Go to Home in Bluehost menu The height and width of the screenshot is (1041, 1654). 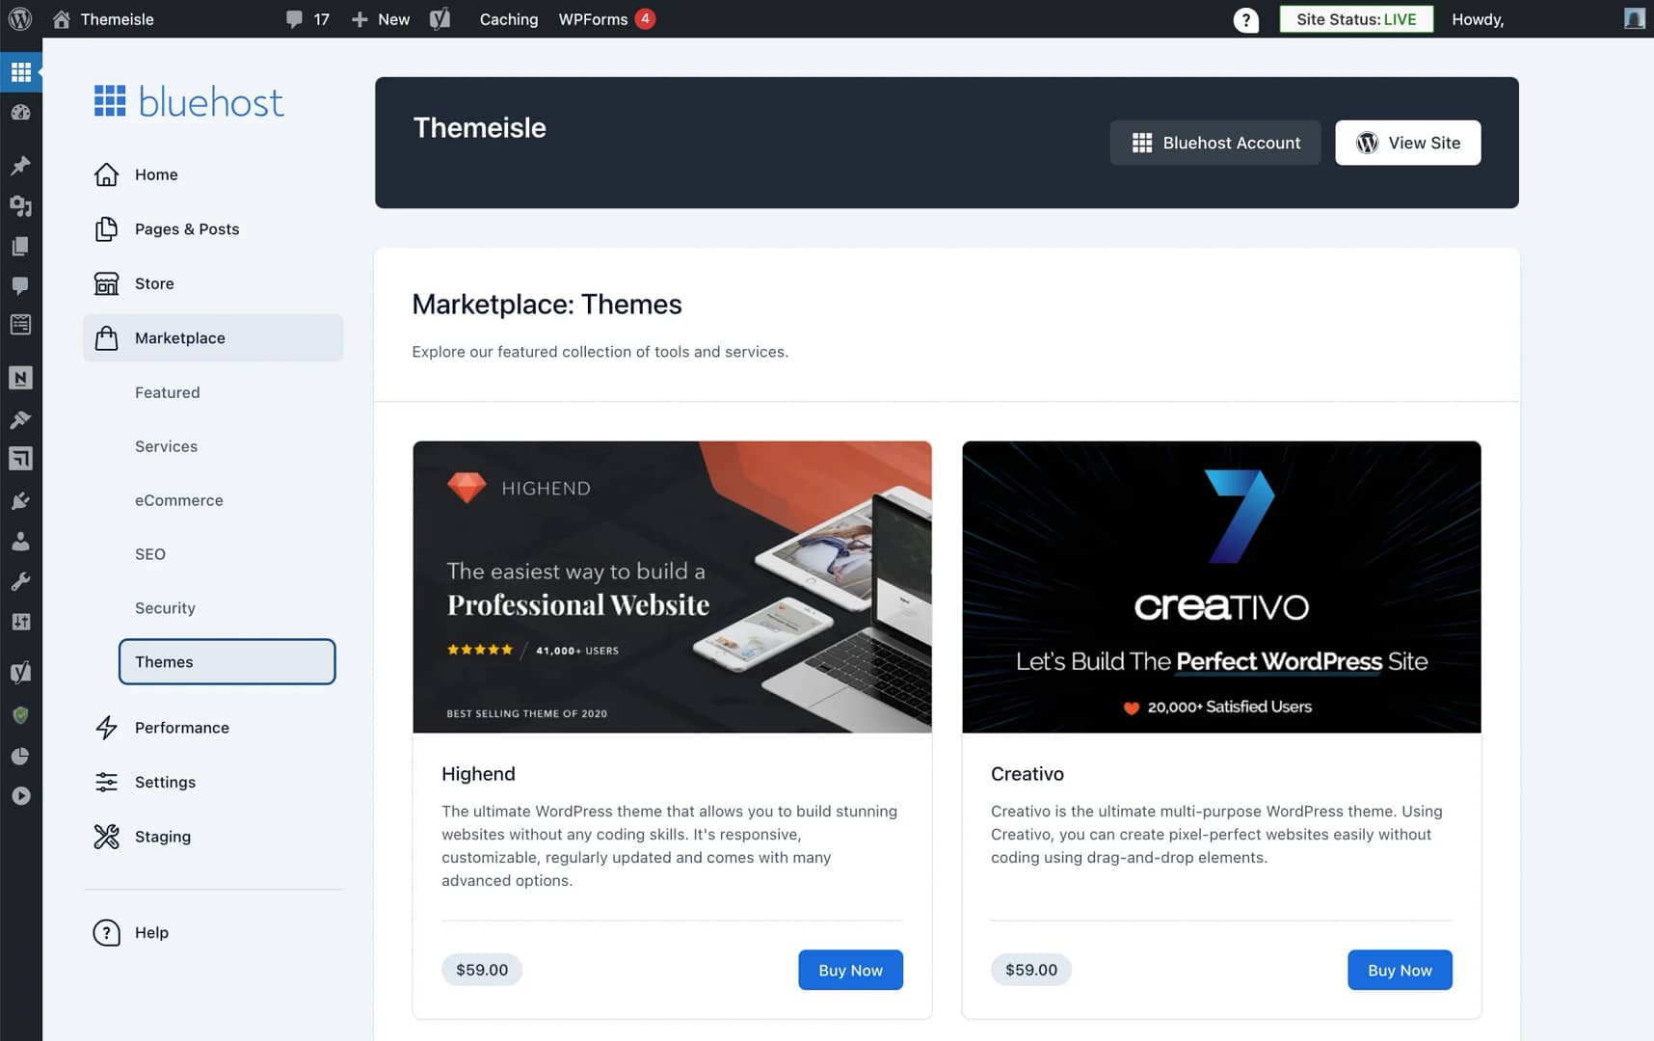click(213, 174)
